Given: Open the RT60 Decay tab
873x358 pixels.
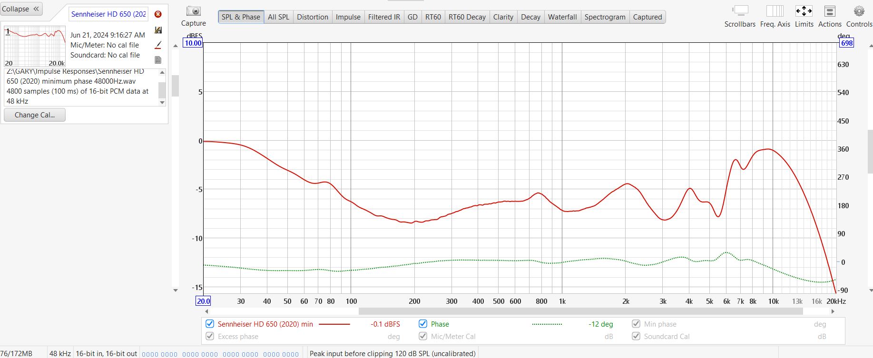Looking at the screenshot, I should click(467, 17).
